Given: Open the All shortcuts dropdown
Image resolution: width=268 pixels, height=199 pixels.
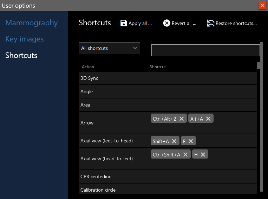Looking at the screenshot, I should 109,48.
